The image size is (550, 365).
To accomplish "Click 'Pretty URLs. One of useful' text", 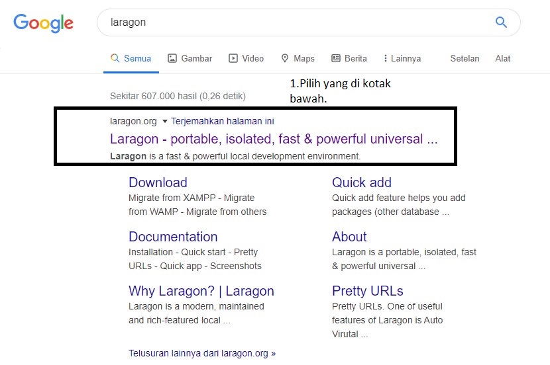I will click(387, 306).
